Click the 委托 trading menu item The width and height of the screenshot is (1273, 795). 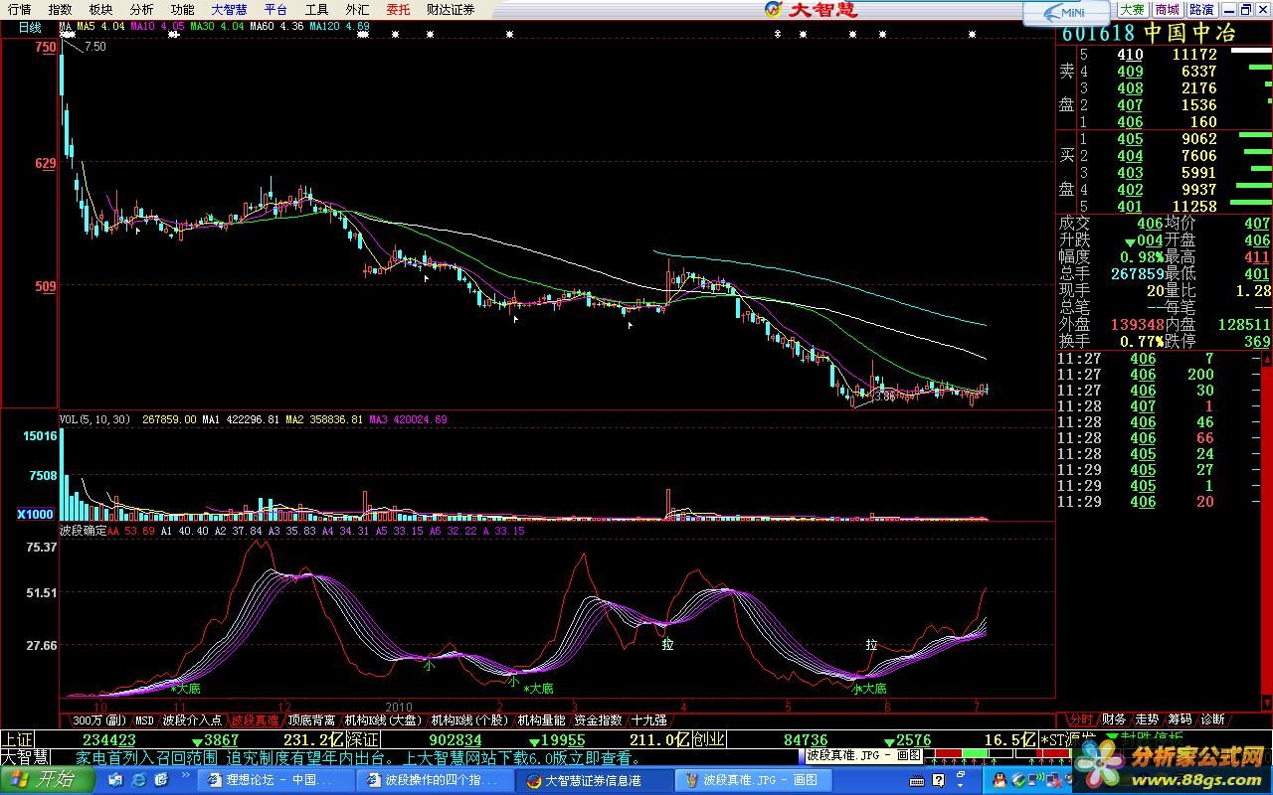(x=398, y=9)
